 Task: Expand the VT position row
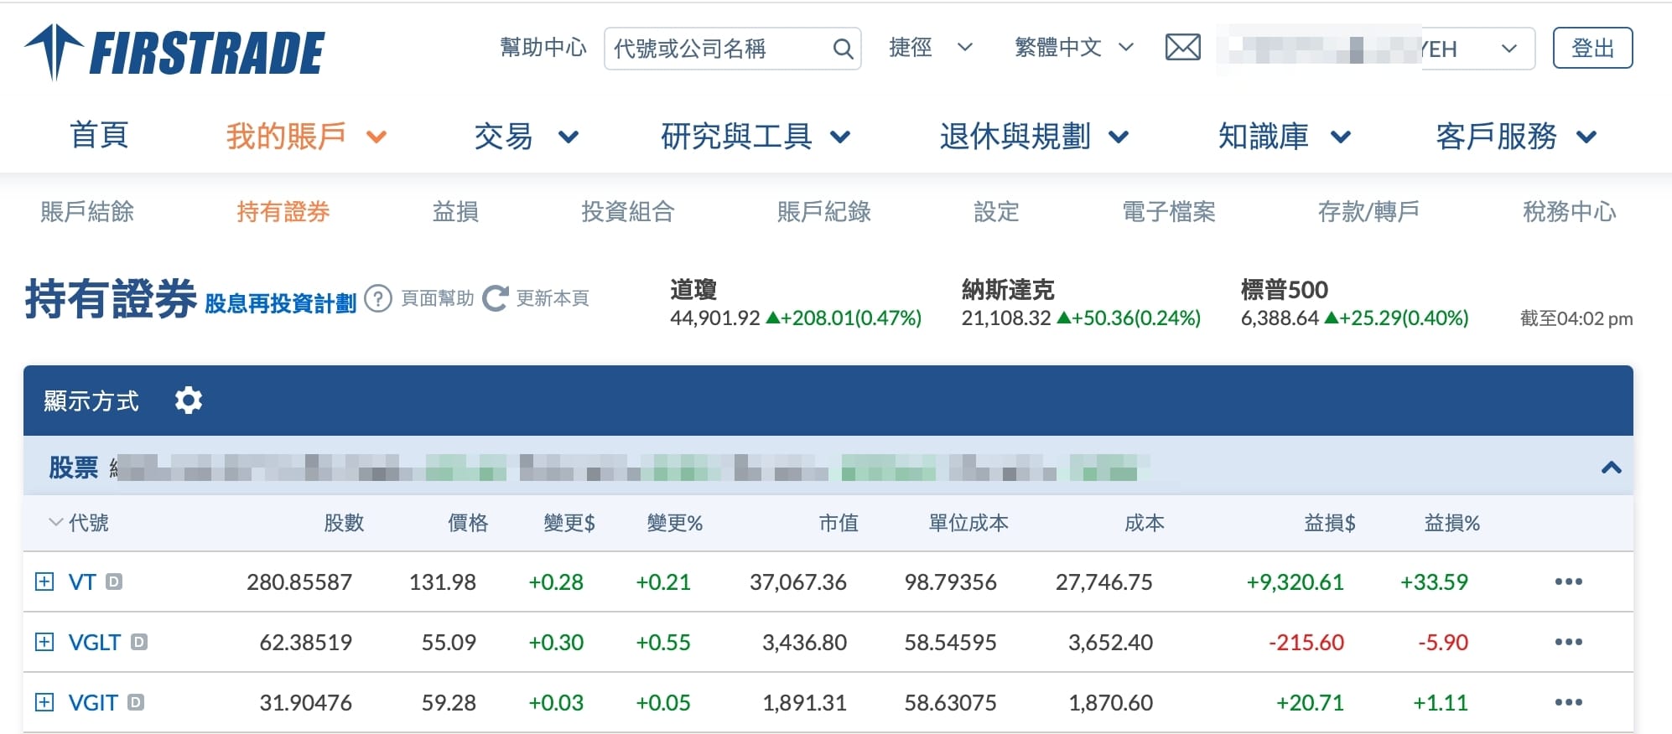(44, 582)
